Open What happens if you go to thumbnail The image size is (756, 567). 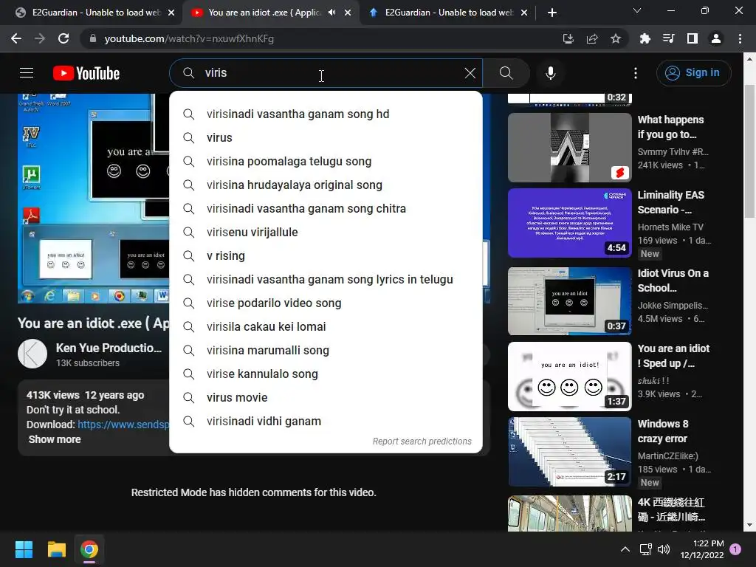[x=569, y=147]
